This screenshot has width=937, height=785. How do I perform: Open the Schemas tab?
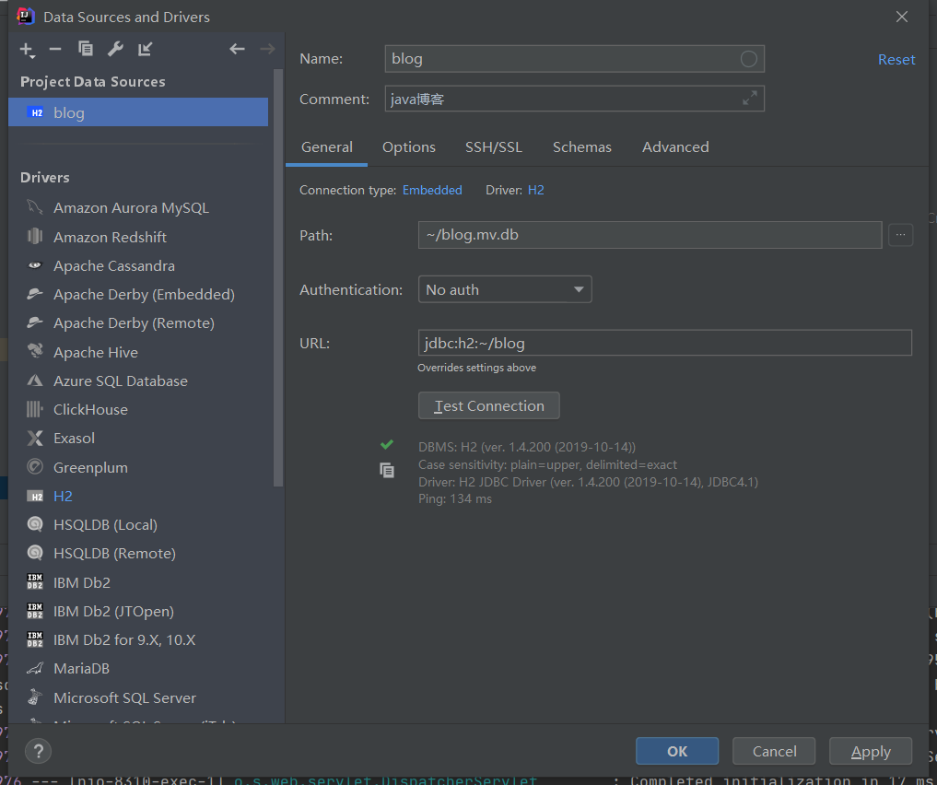pyautogui.click(x=582, y=147)
